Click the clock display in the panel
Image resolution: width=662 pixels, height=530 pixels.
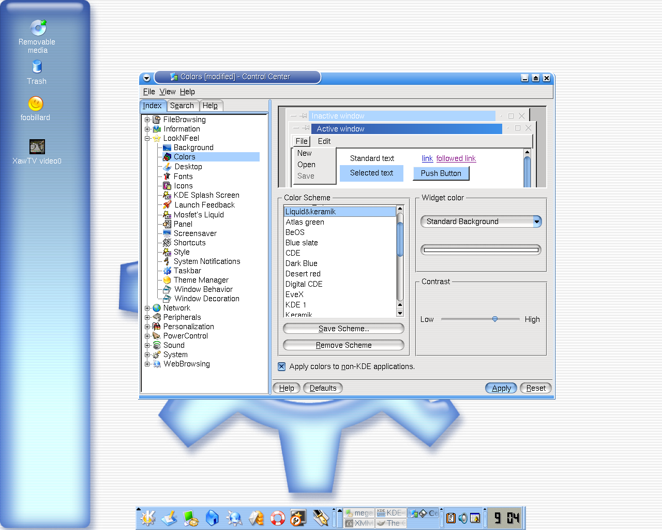506,518
